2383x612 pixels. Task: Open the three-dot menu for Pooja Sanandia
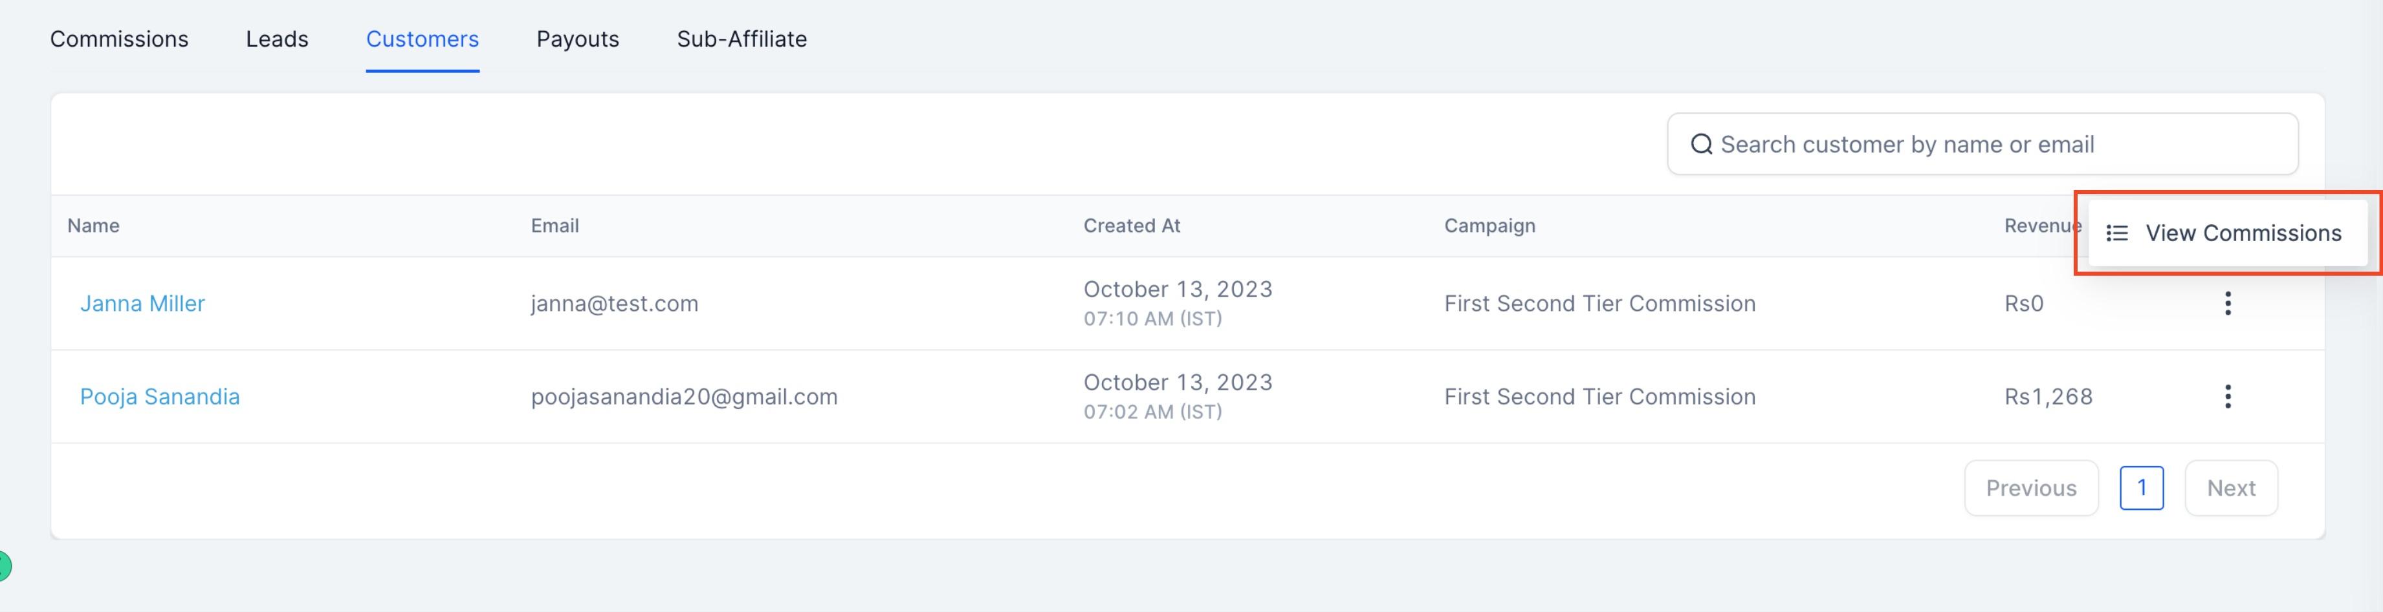[2228, 397]
